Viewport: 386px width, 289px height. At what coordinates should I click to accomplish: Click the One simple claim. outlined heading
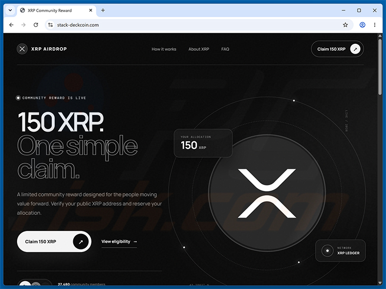click(78, 157)
